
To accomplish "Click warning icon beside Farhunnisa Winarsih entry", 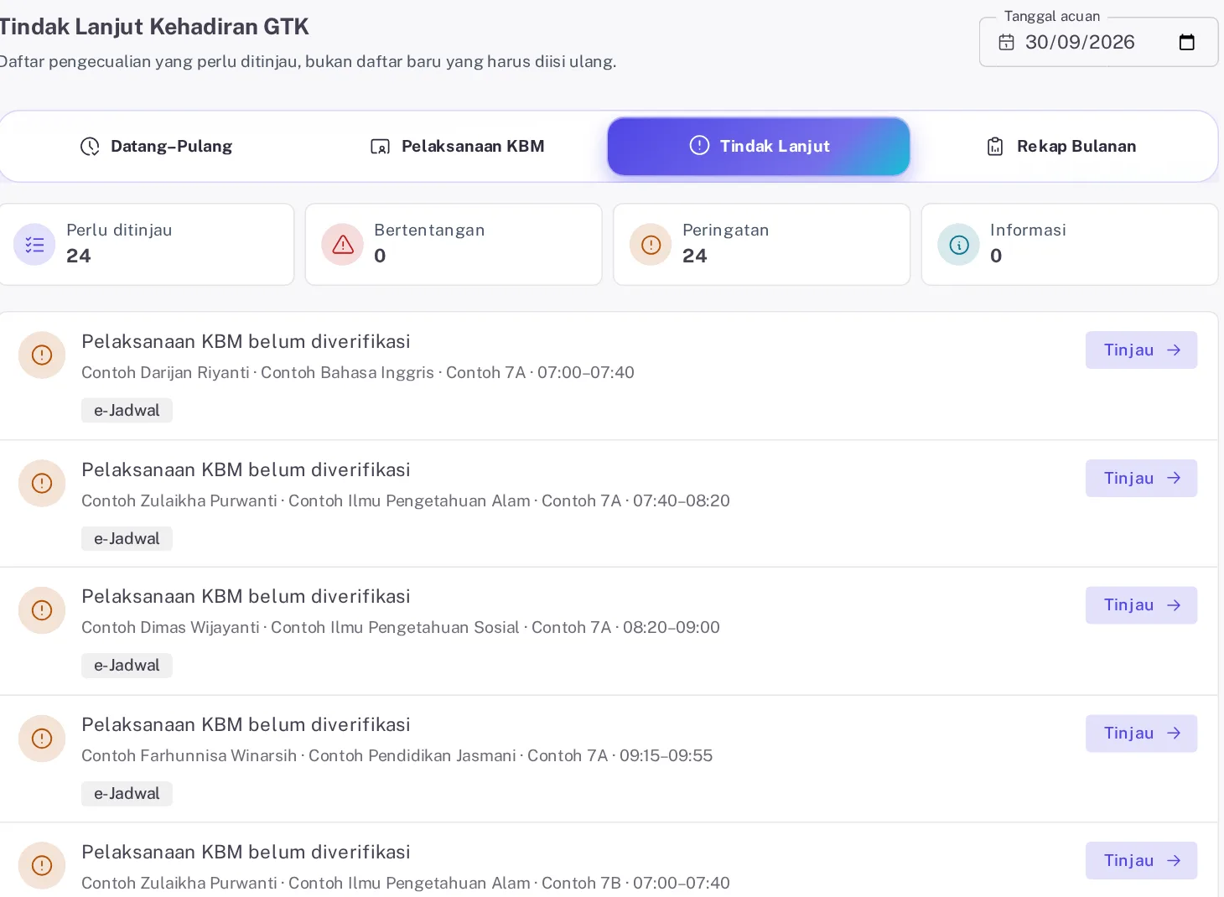I will 42,739.
